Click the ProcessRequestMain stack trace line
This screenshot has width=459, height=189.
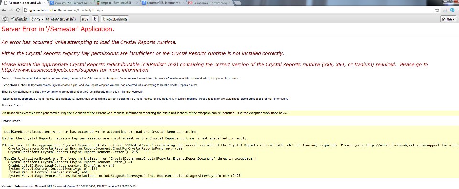[124, 176]
